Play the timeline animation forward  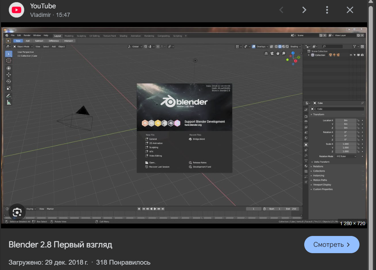(155, 209)
